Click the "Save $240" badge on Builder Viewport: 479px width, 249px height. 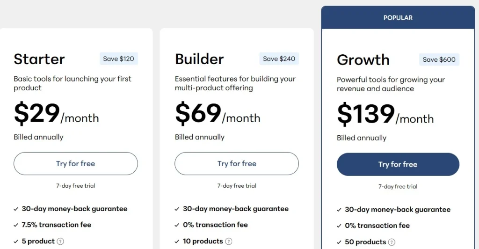(279, 59)
